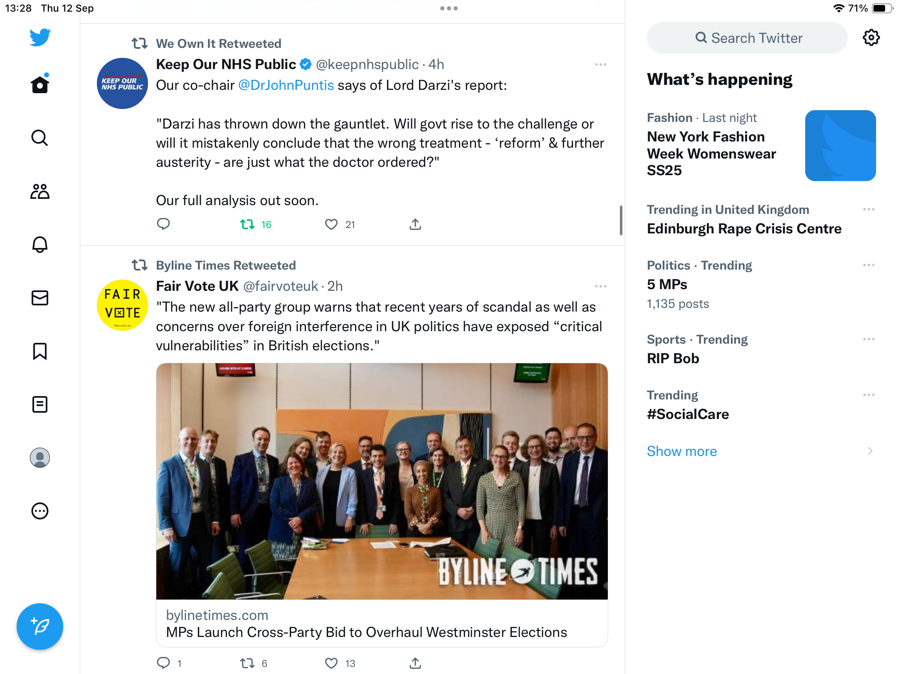
Task: Open the Messages envelope icon
Action: (40, 298)
